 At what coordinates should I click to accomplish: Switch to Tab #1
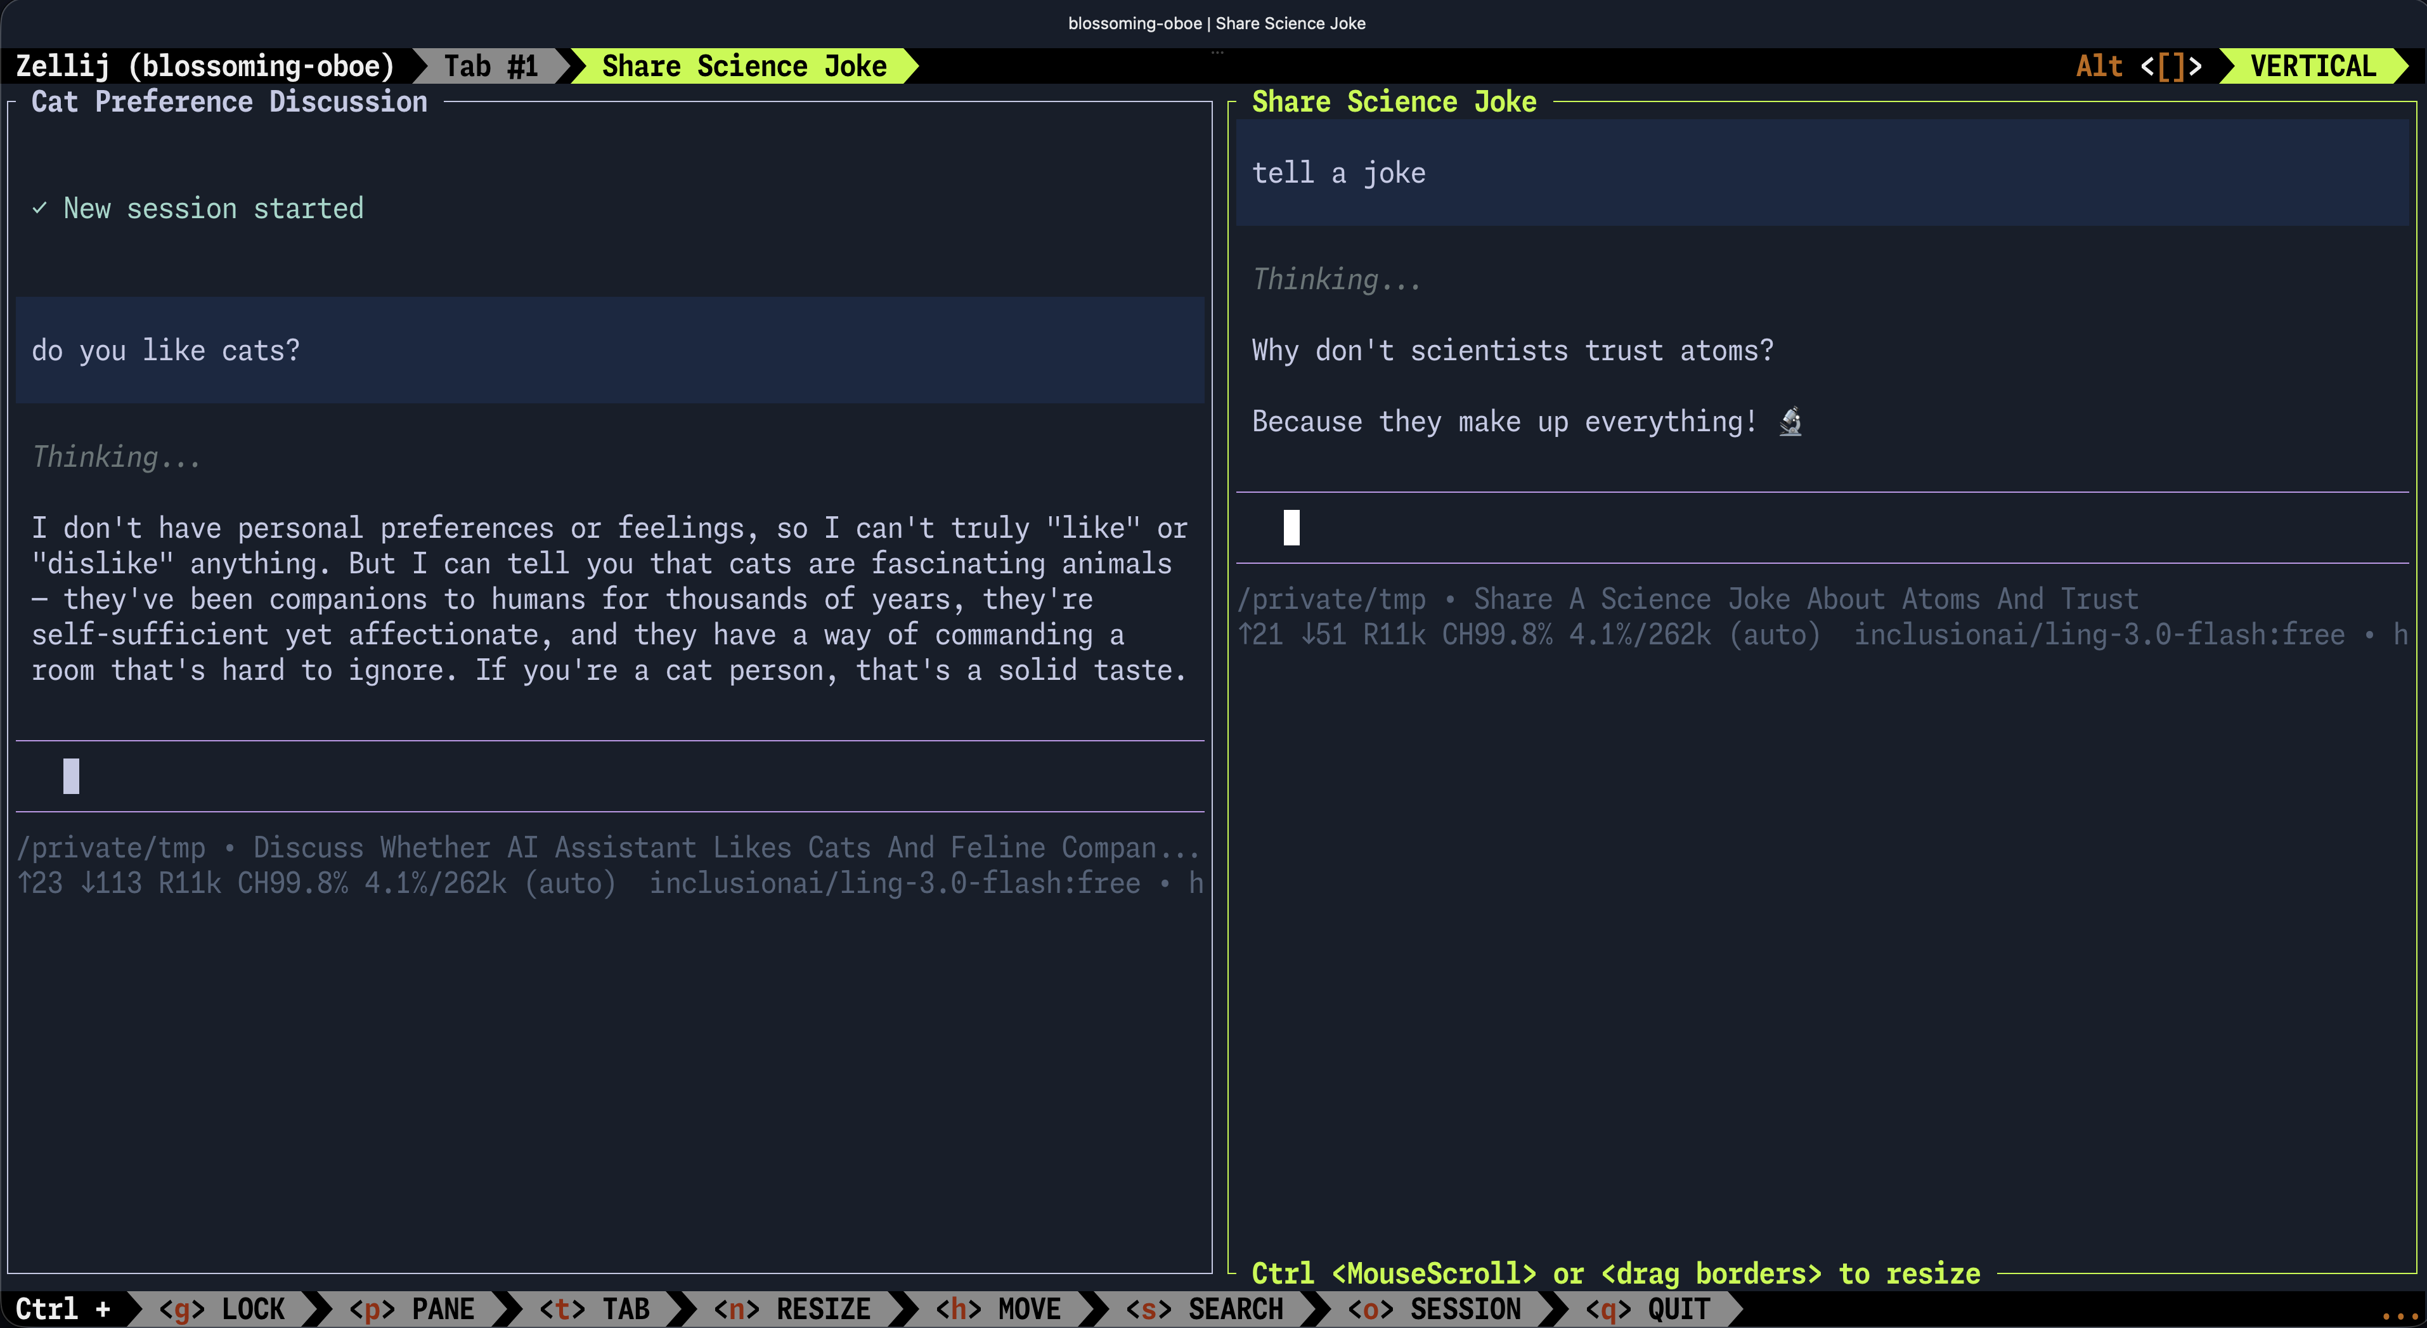click(490, 66)
